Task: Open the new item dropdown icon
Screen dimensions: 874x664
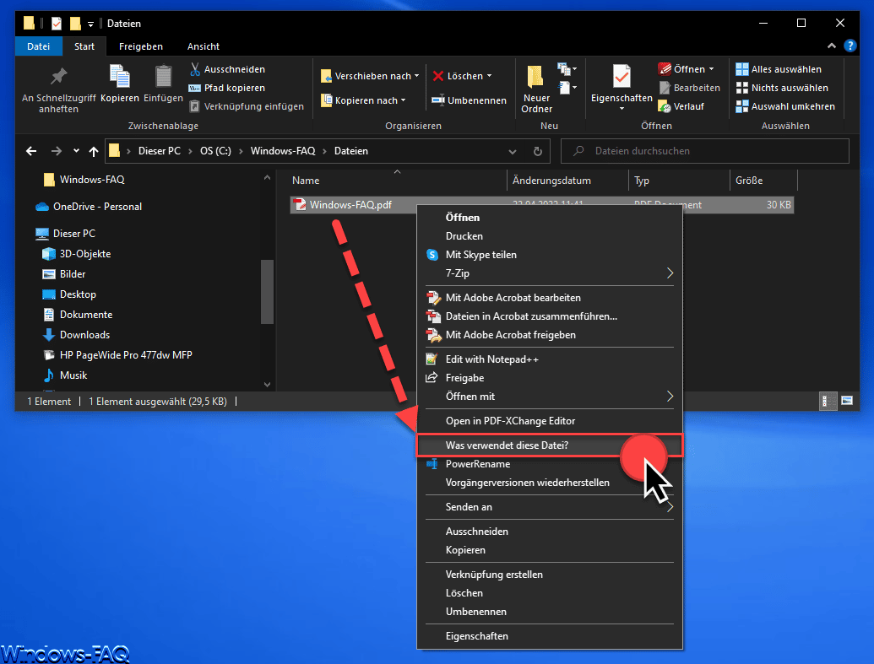Action: point(567,69)
